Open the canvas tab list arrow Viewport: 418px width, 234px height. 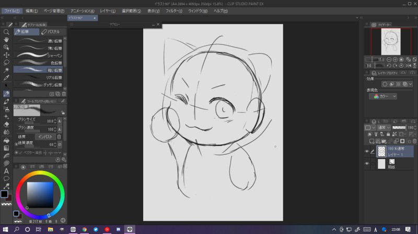pyautogui.click(x=357, y=18)
